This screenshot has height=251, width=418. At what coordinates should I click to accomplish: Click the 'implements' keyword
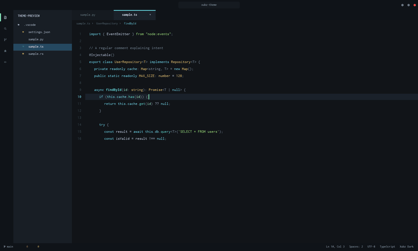pos(159,62)
